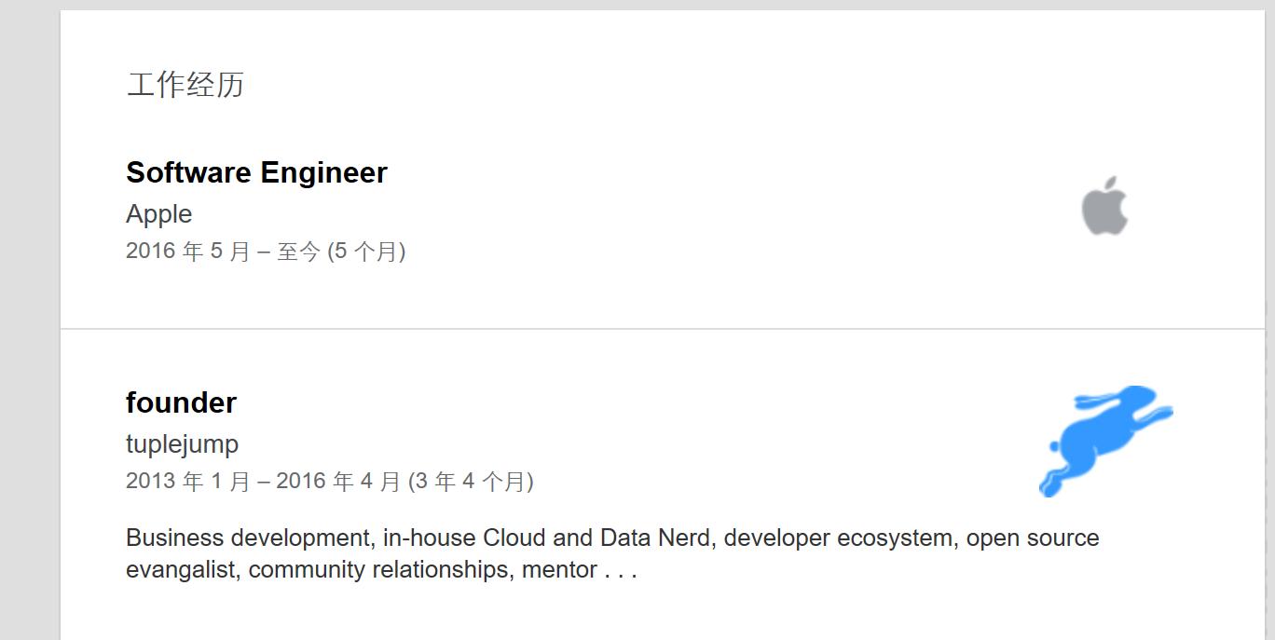
Task: Click the (5 个月) duration text
Action: [x=366, y=252]
